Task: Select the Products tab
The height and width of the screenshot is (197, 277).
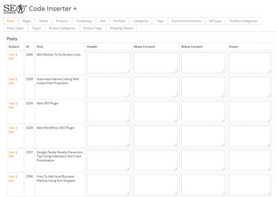Action: point(62,21)
